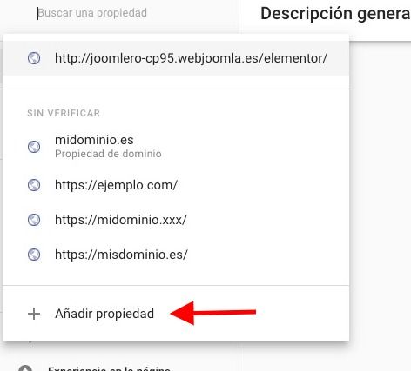Click the Descripción general heading
Viewport: 411px width, 371px height.
[335, 13]
